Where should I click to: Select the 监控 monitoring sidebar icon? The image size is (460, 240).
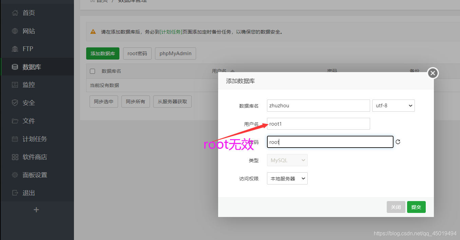[x=15, y=85]
